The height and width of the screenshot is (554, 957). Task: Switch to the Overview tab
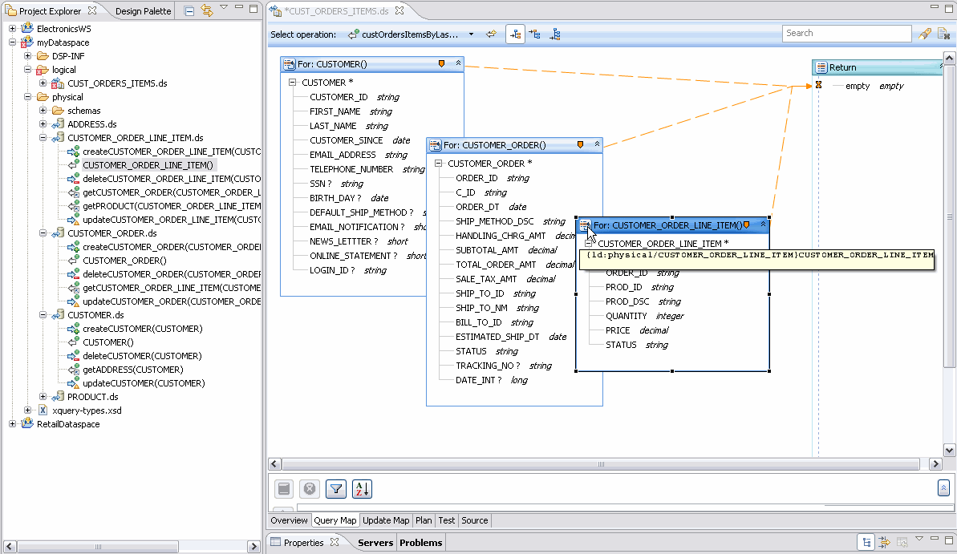[290, 520]
